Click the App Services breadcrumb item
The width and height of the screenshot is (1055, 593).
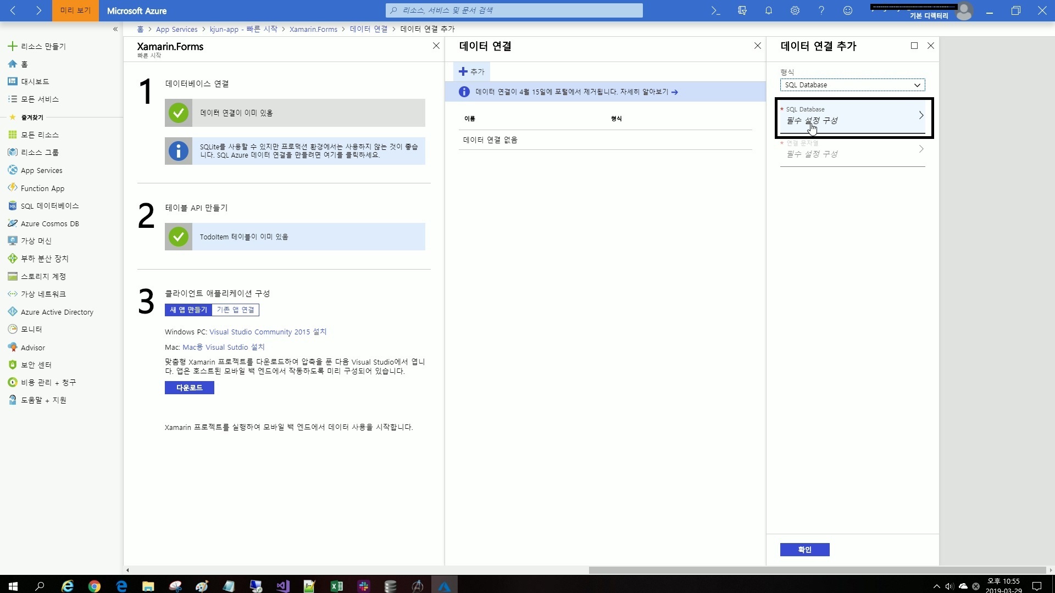[x=176, y=29]
